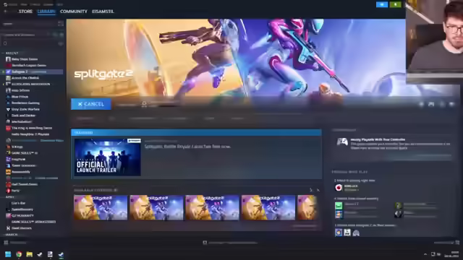Select Gray Zone Warfare in library list

(25, 109)
